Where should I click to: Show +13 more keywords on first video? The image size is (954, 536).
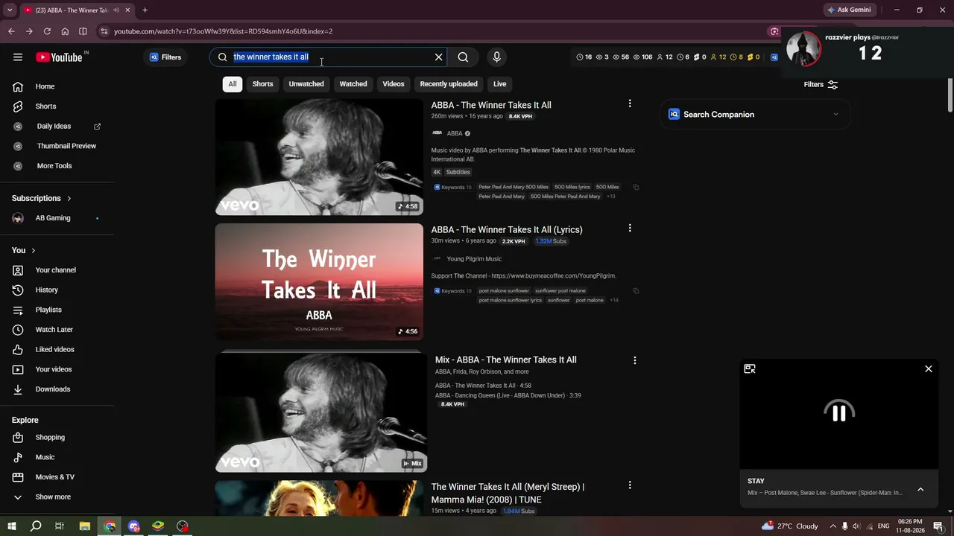[x=610, y=197]
